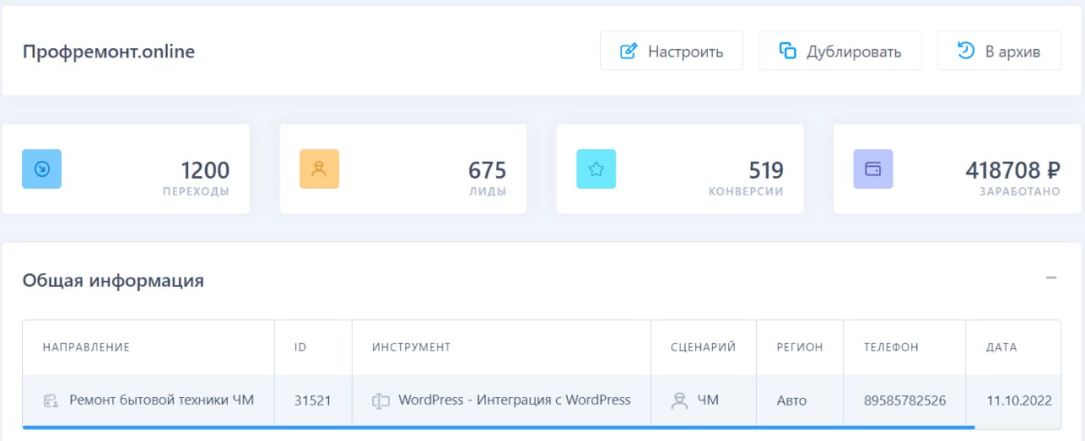The width and height of the screenshot is (1085, 441).
Task: Click the direction icon beside Ремонт бытовой техники
Action: pos(51,401)
